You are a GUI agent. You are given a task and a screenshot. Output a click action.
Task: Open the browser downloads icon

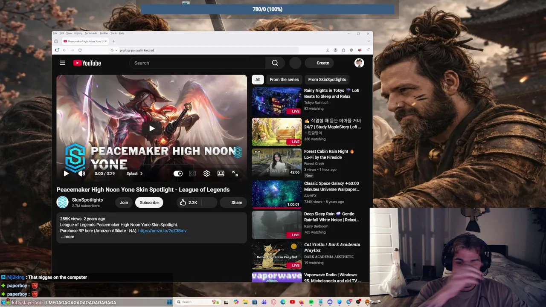[328, 50]
